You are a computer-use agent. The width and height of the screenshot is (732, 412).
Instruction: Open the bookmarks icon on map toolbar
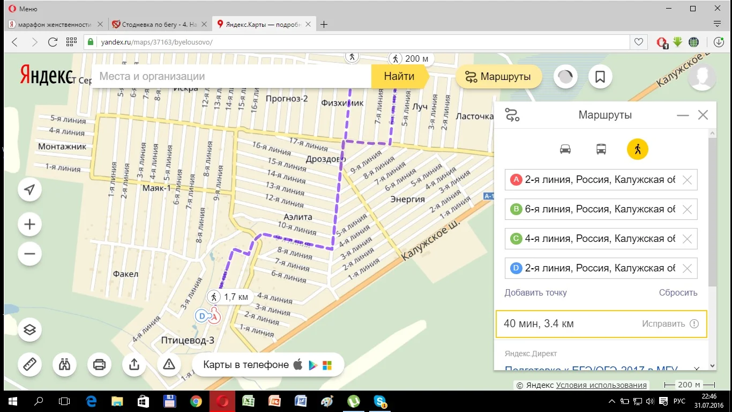(x=600, y=77)
